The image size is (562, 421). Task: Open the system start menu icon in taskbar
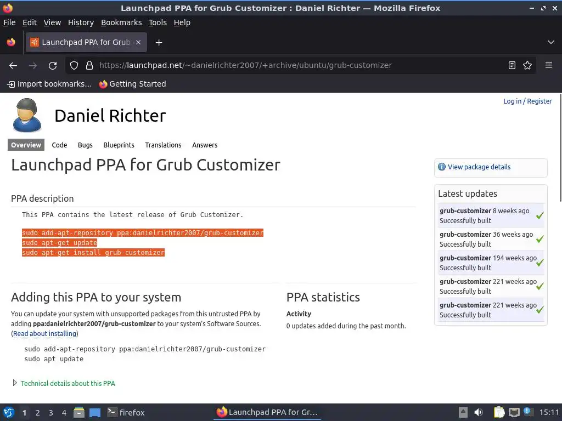tap(9, 412)
